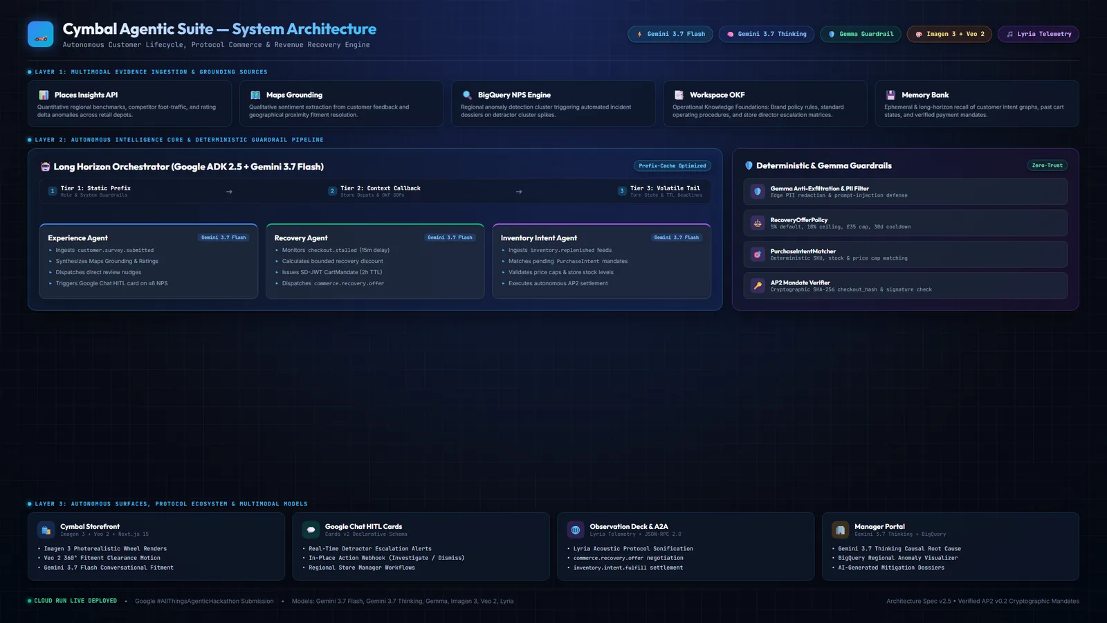Click the 'Cymbal Storefront' card title
The image size is (1107, 623).
[90, 527]
